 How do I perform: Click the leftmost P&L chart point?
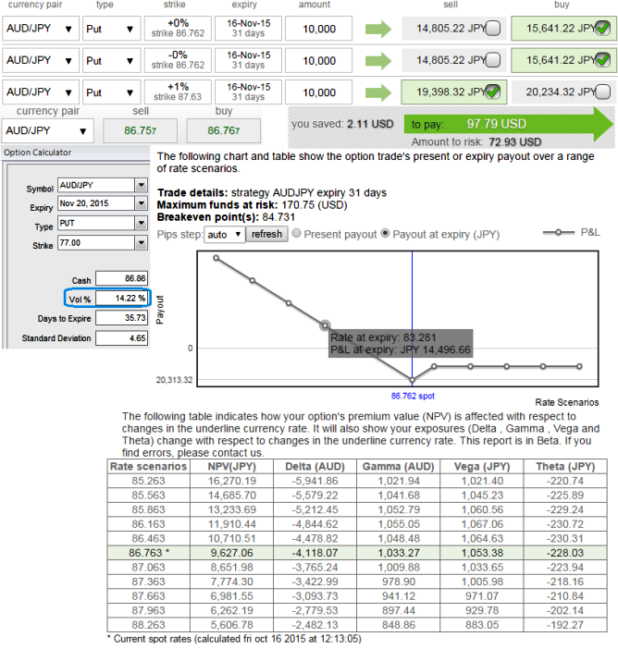216,258
